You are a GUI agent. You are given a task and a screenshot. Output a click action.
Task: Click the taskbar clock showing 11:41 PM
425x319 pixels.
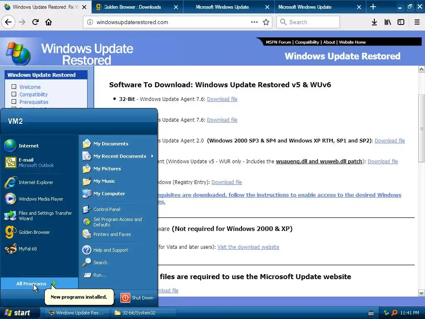coord(409,313)
